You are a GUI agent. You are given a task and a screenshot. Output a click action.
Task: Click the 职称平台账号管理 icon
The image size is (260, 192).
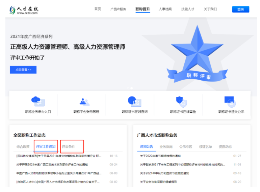coord(86,101)
